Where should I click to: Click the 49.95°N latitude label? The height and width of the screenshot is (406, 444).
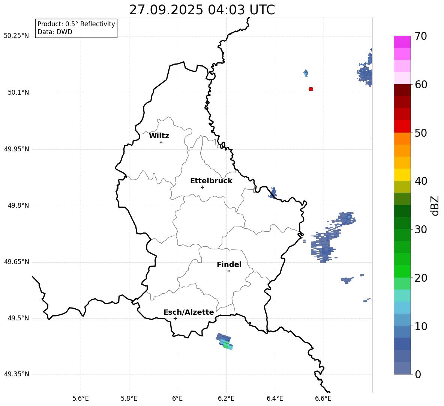click(16, 149)
